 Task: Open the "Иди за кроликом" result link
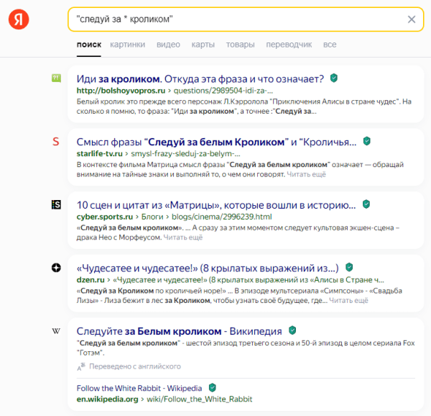point(200,78)
